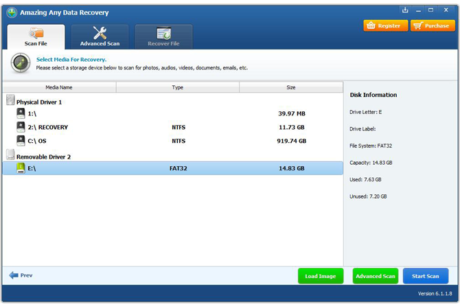Sort by Size column header
Viewport: 460px width, 307px height.
pyautogui.click(x=291, y=87)
